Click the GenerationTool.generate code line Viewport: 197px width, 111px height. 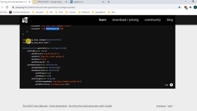44,48
